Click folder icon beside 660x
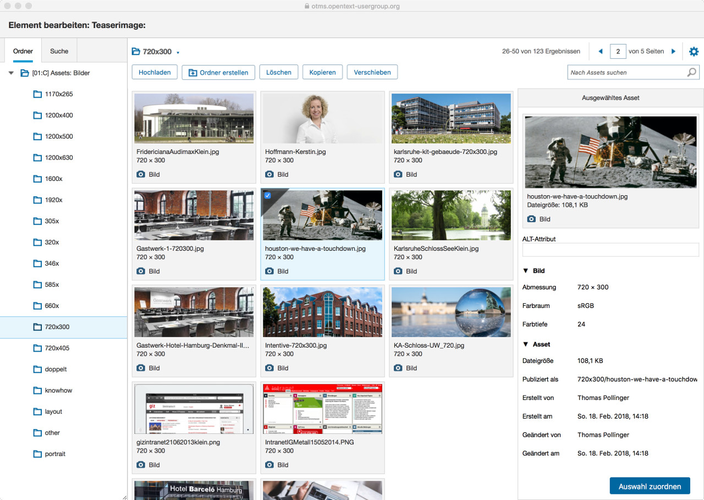 [37, 306]
